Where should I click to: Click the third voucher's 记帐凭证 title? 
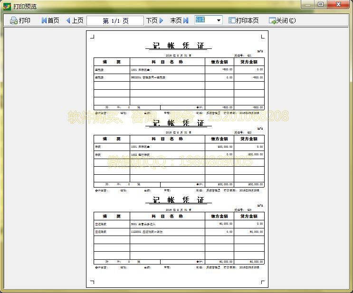pyautogui.click(x=178, y=200)
